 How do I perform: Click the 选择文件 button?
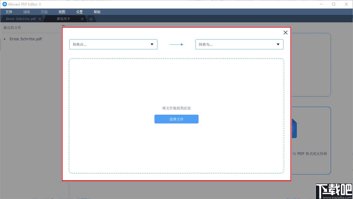[176, 119]
